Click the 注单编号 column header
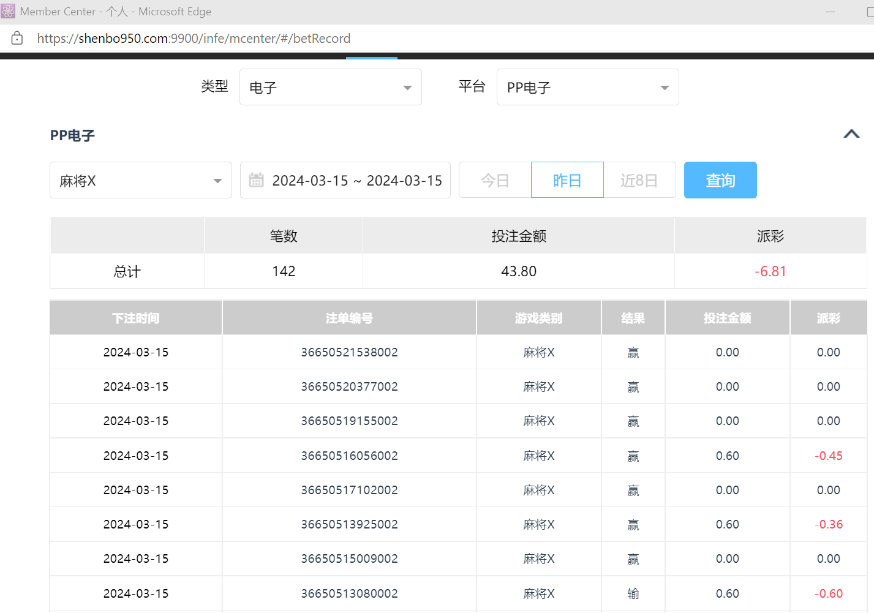Image resolution: width=874 pixels, height=613 pixels. pos(349,318)
